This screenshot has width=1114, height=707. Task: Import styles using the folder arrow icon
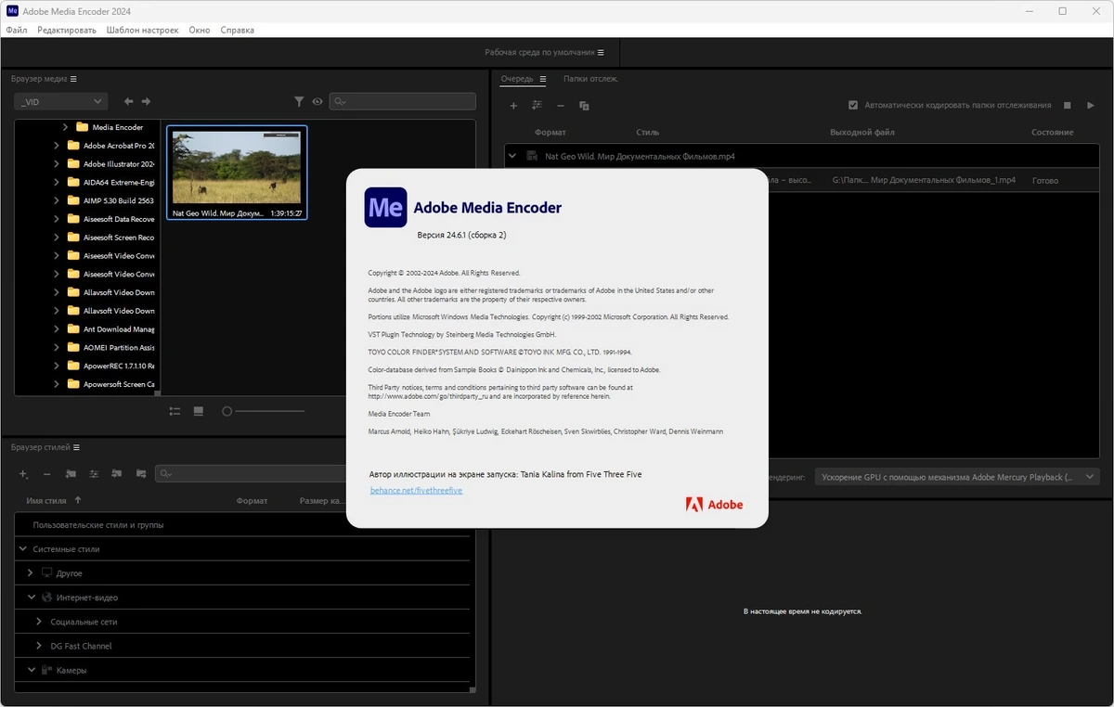(x=117, y=473)
